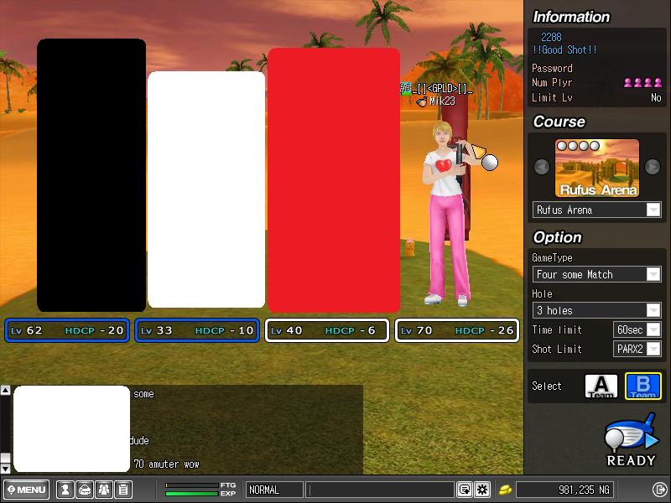Click the chat message input field
The image size is (671, 503).
(x=382, y=490)
